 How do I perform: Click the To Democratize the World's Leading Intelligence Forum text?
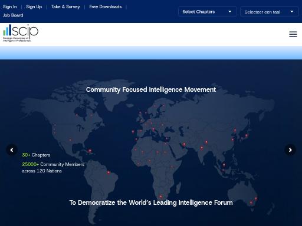[151, 202]
